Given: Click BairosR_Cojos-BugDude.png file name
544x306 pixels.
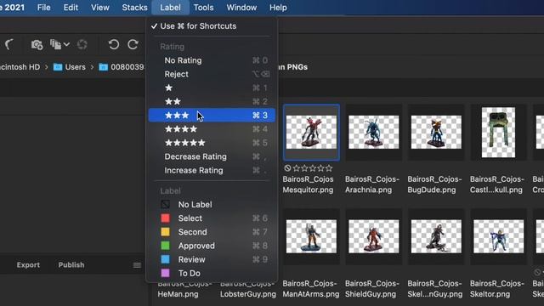Looking at the screenshot, I should (434, 184).
